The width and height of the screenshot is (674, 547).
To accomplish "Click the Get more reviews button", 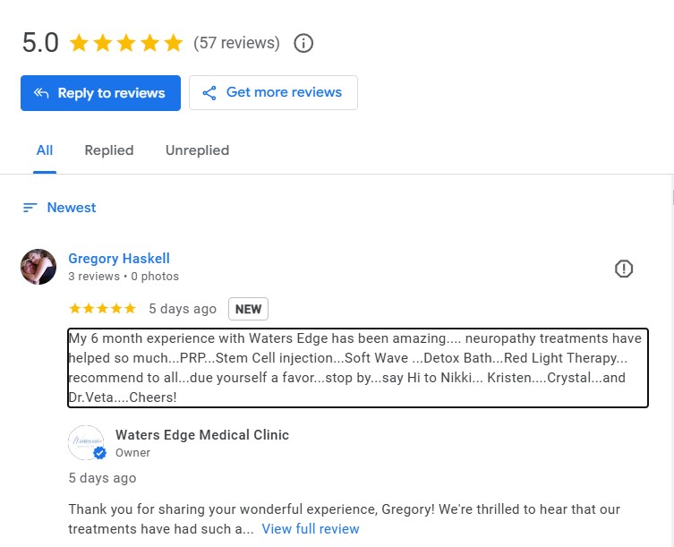I will [273, 92].
